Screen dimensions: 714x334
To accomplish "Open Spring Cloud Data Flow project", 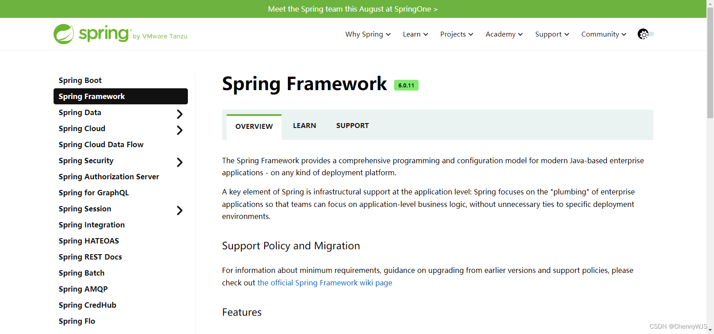I will tap(101, 144).
